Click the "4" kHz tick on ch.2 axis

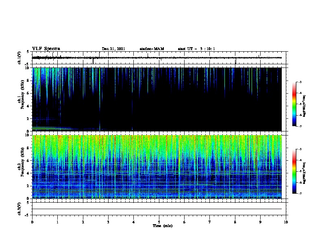(x=28, y=173)
